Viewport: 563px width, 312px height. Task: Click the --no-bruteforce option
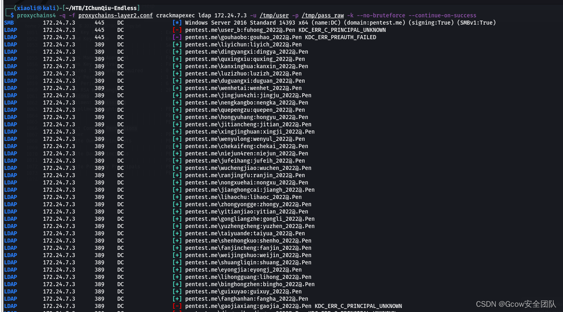[381, 15]
